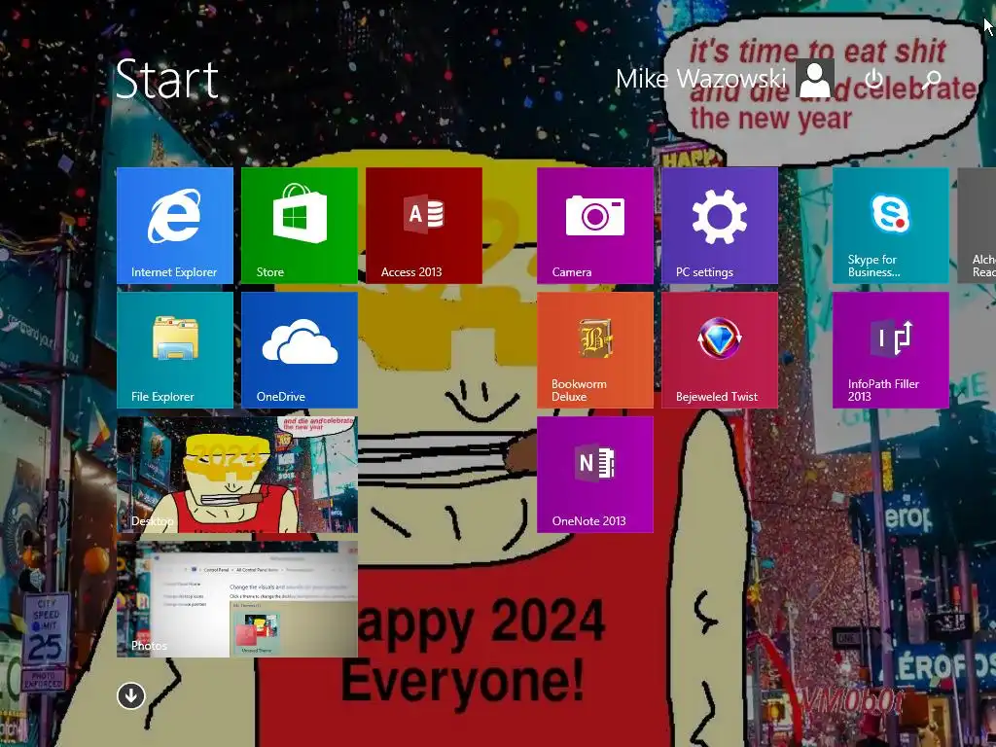996x747 pixels.
Task: Open the Photos live tile
Action: (x=237, y=599)
